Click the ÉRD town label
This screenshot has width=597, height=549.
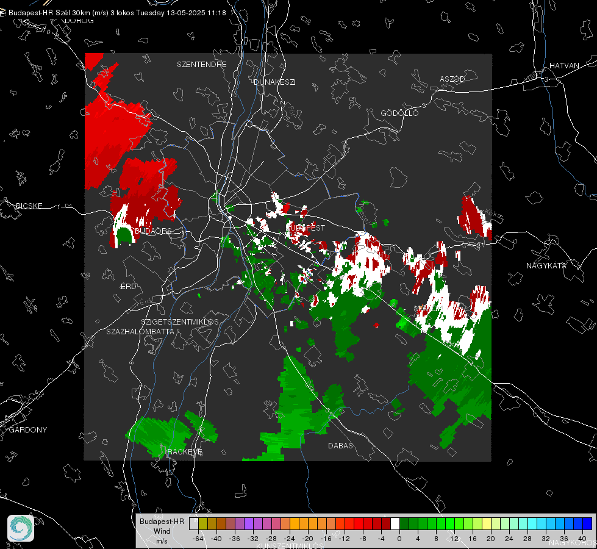click(128, 287)
